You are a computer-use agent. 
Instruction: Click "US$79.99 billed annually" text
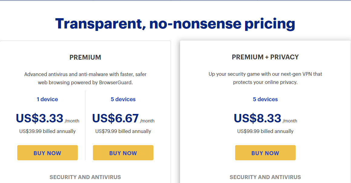click(x=123, y=131)
